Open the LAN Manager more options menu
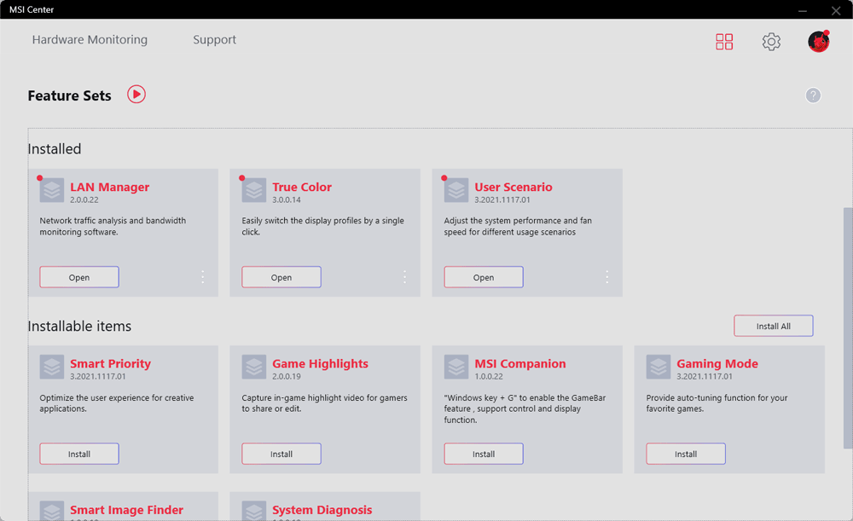Screen dimensions: 853x521 (202, 277)
